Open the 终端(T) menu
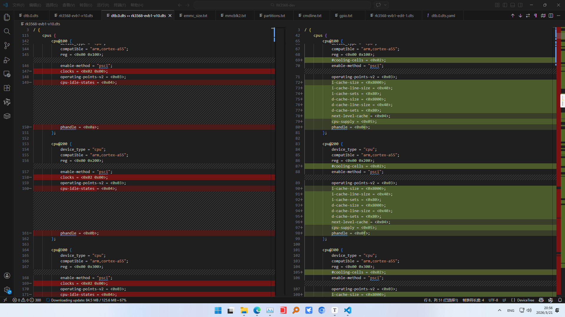This screenshot has height=317, width=565. click(120, 5)
